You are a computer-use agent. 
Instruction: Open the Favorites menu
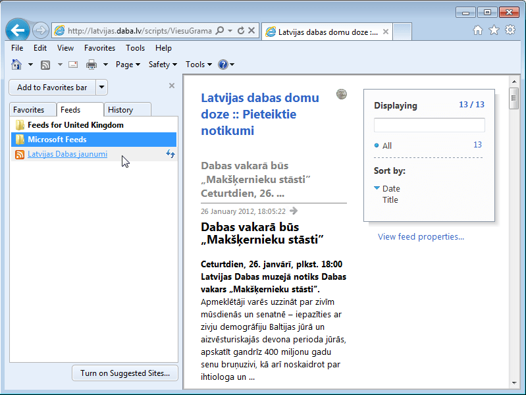(x=99, y=48)
